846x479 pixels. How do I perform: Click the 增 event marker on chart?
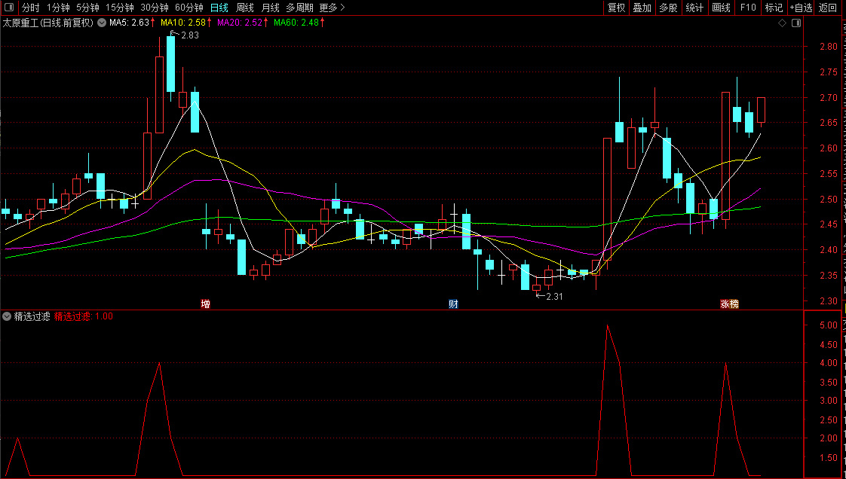(205, 304)
